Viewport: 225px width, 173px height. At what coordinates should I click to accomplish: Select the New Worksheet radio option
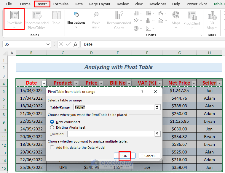click(52, 122)
